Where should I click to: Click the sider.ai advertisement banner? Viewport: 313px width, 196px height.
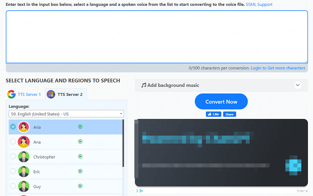[221, 153]
